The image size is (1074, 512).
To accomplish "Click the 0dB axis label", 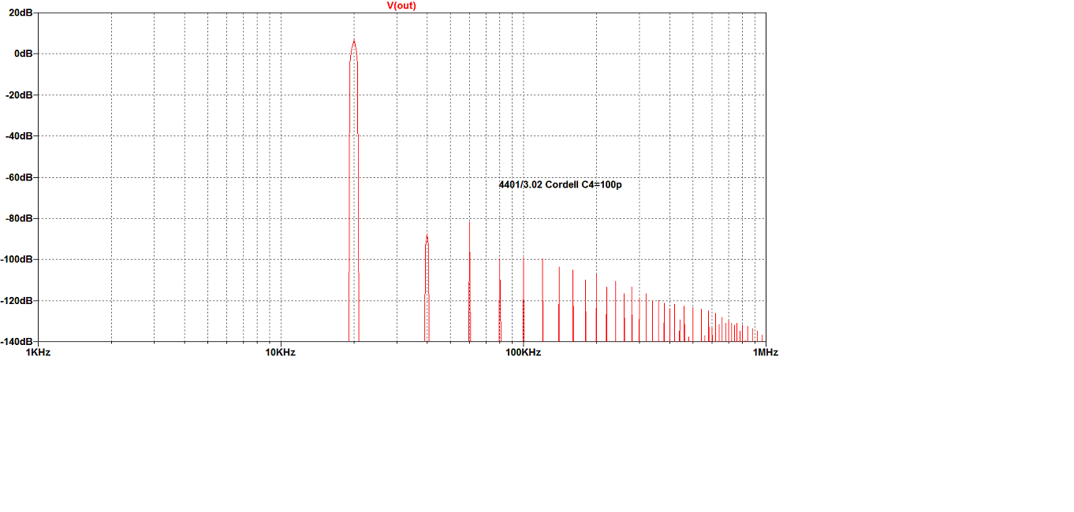I will pyautogui.click(x=24, y=54).
